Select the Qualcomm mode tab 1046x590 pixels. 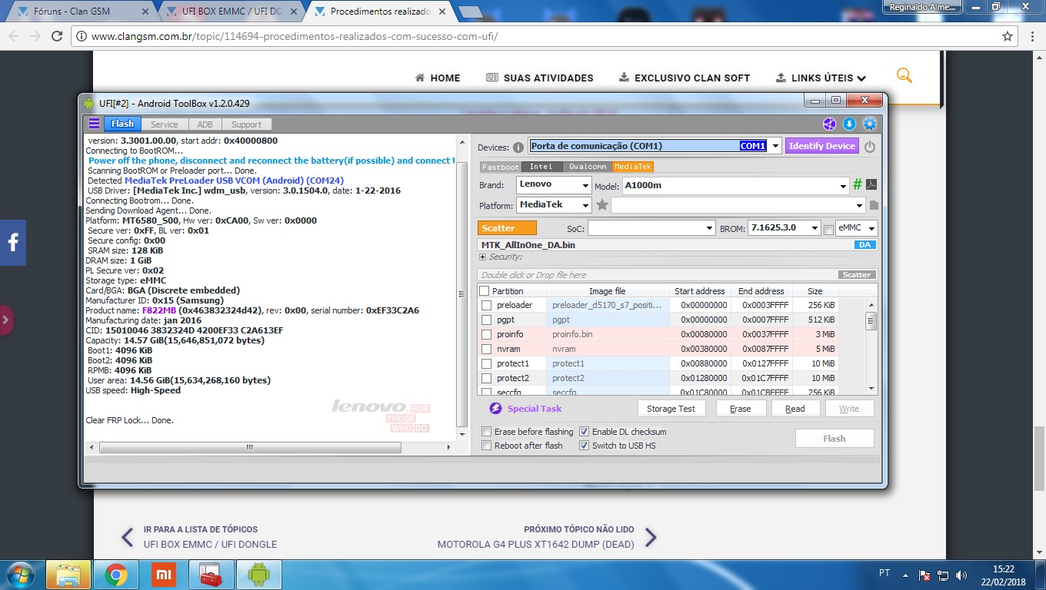point(588,167)
